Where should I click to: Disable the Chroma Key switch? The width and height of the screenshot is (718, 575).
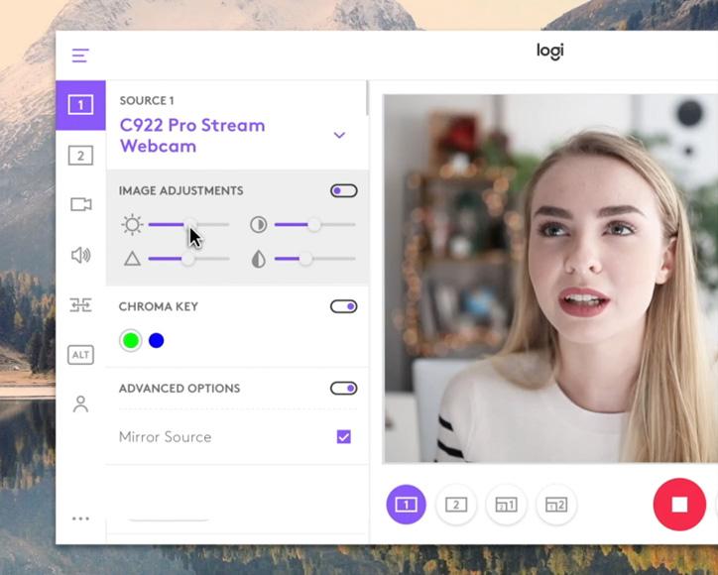344,306
